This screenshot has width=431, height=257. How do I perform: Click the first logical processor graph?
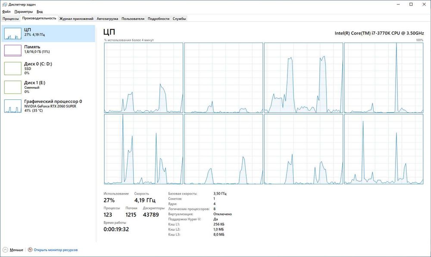click(x=144, y=78)
